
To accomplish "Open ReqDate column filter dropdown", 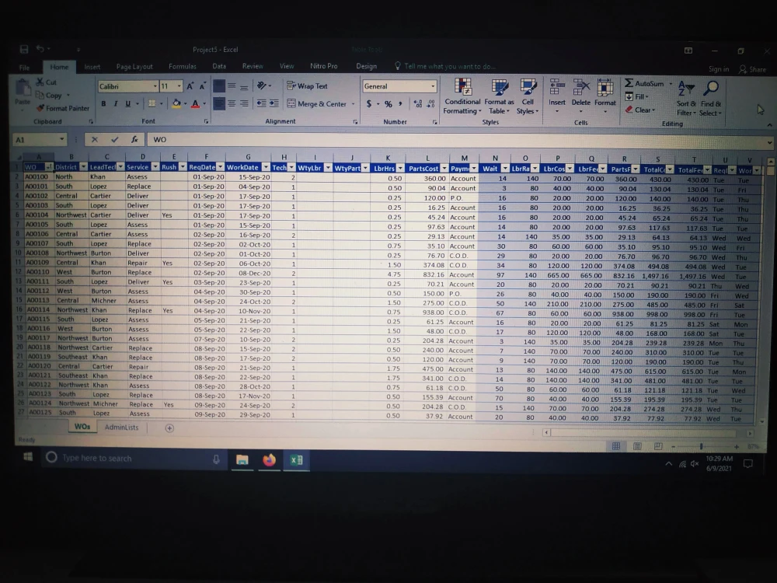I will [x=220, y=167].
